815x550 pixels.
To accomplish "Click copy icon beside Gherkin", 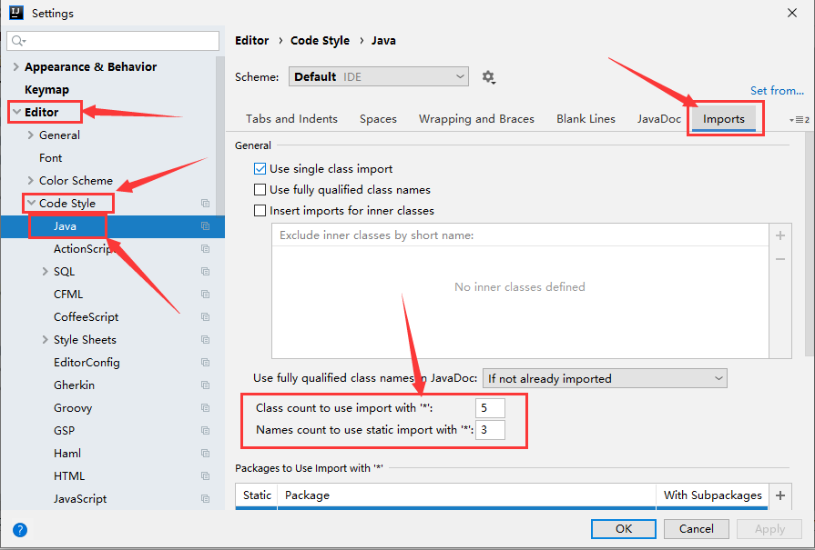I will click(x=205, y=385).
